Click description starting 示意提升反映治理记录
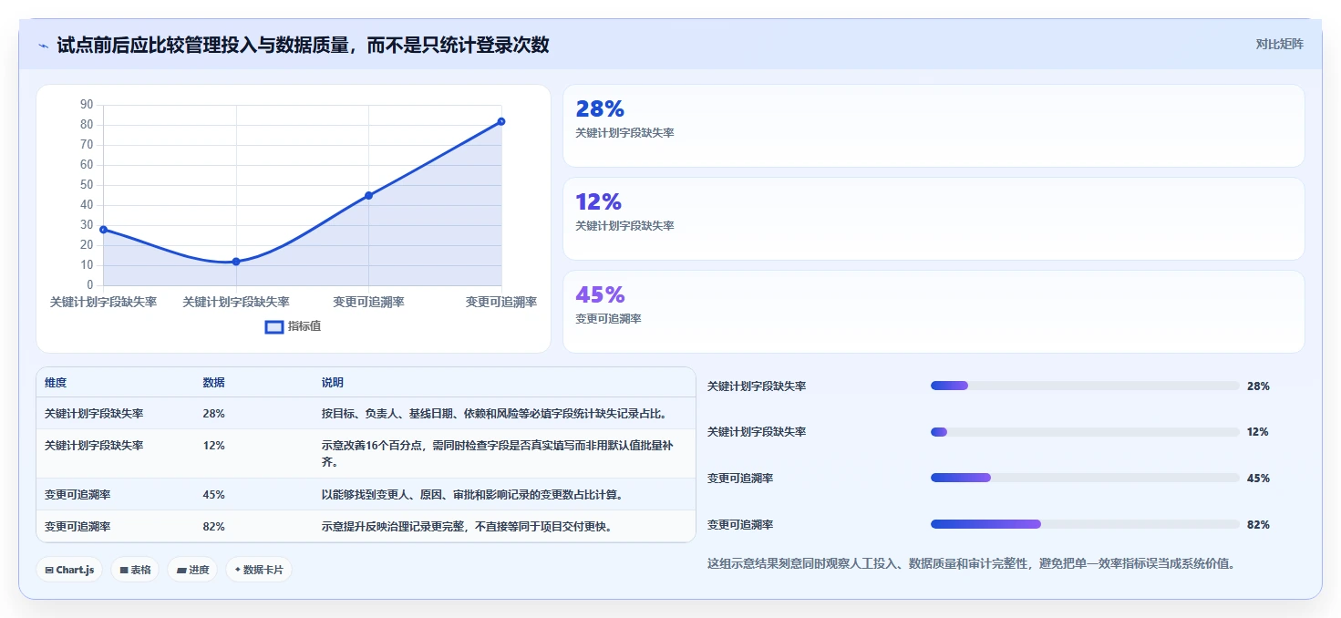This screenshot has width=1341, height=618. point(466,526)
